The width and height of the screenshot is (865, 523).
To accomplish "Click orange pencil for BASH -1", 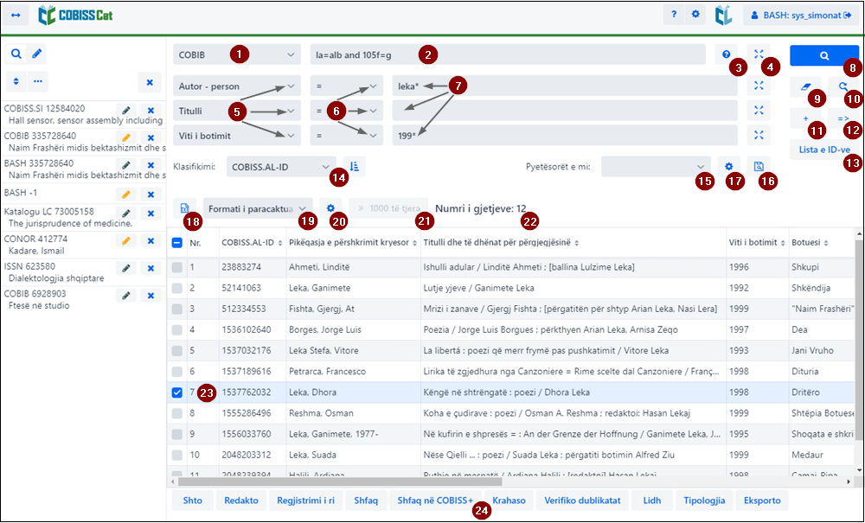I will pyautogui.click(x=125, y=194).
